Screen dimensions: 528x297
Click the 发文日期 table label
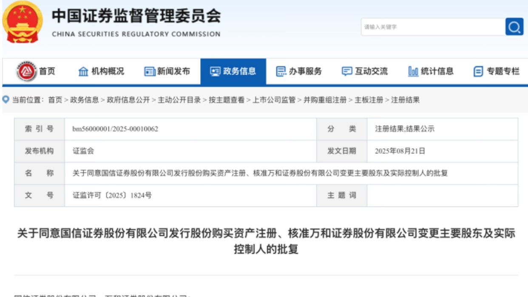(x=341, y=151)
